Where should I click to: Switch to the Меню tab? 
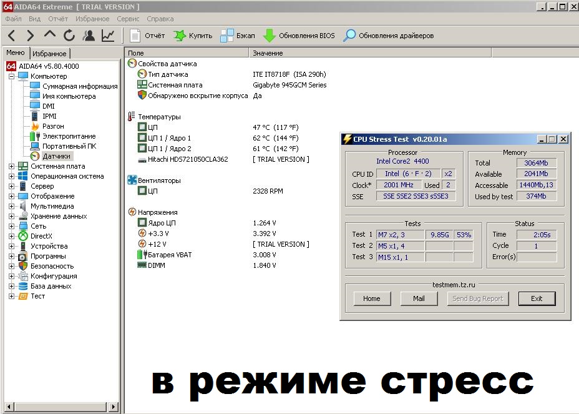click(16, 53)
